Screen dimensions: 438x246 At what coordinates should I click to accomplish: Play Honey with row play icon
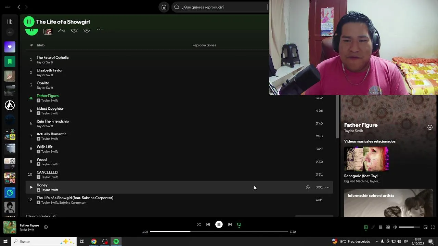point(31,187)
